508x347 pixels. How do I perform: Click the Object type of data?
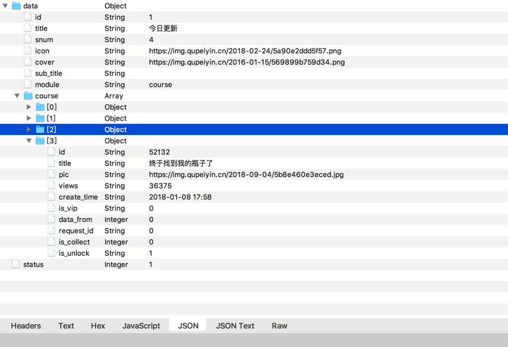115,6
